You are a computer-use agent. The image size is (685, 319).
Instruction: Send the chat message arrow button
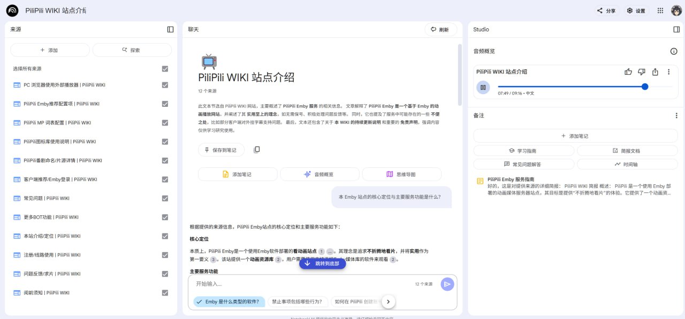447,284
